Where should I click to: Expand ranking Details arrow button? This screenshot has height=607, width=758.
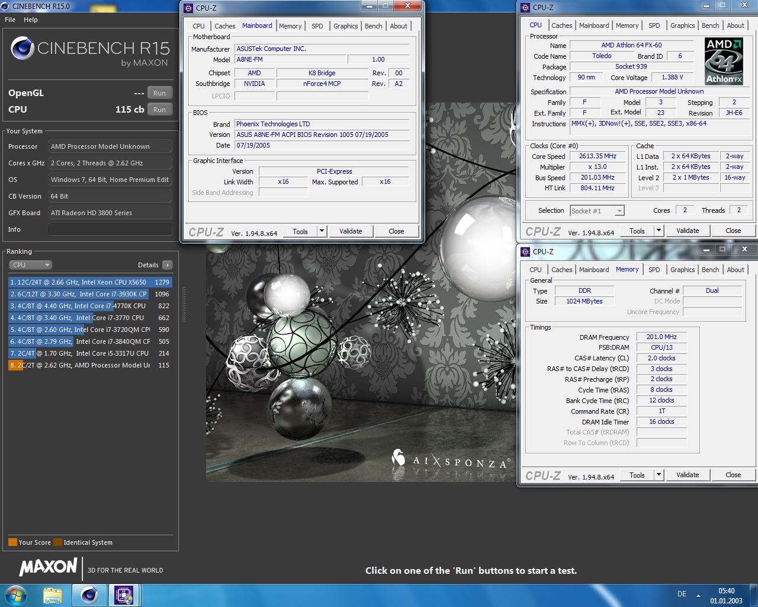[168, 265]
